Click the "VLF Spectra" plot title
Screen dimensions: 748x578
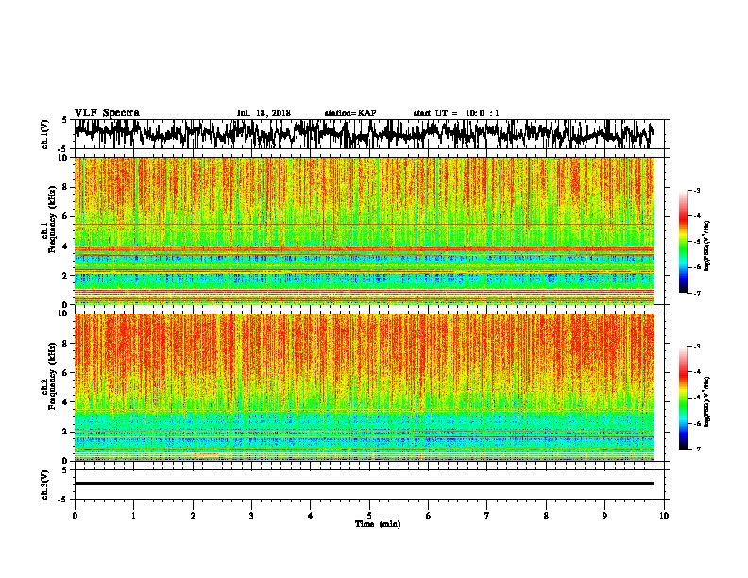pos(107,113)
